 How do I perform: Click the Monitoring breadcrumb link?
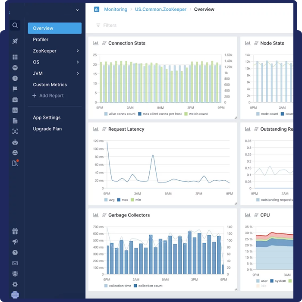[x=115, y=9]
